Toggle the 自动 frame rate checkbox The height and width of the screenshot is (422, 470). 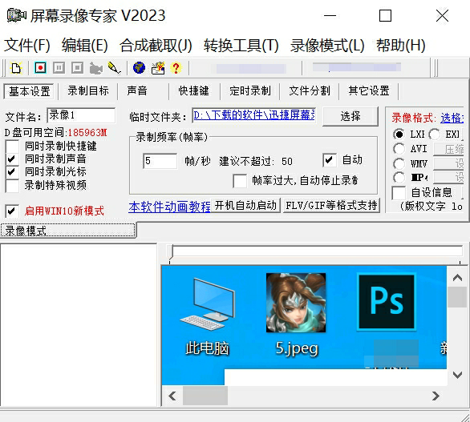pyautogui.click(x=330, y=160)
